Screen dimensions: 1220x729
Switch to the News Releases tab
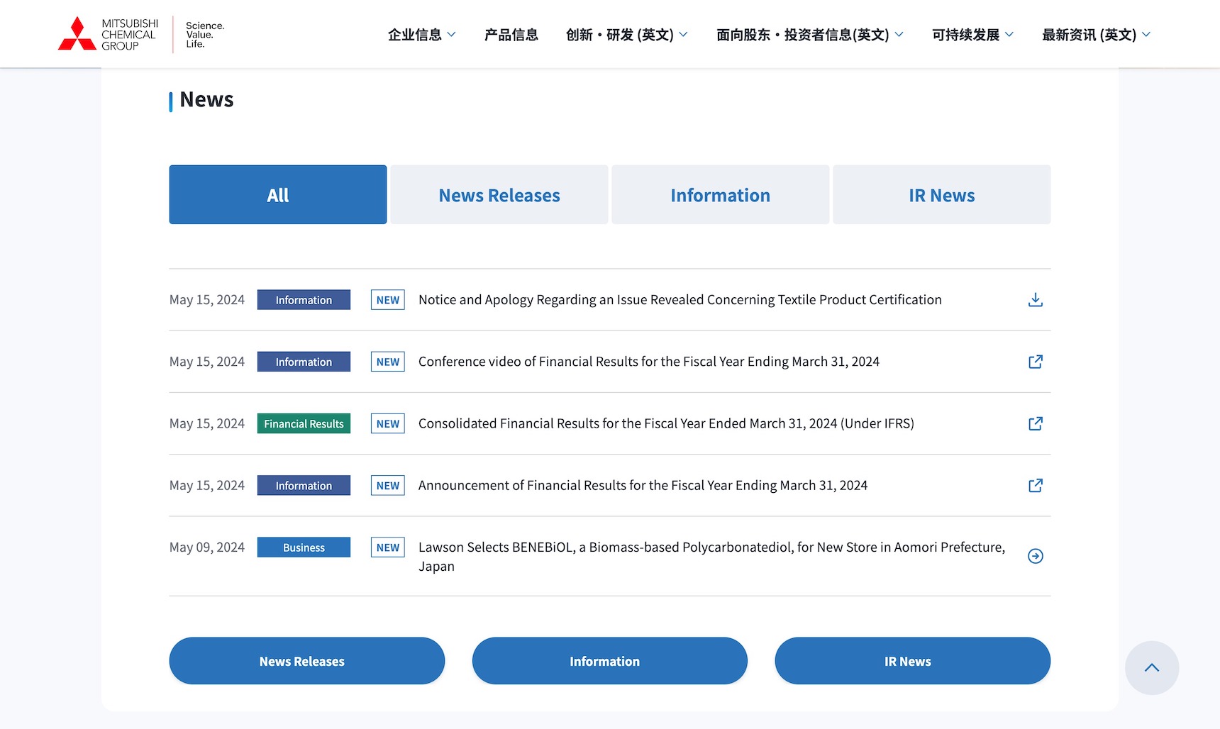tap(499, 195)
